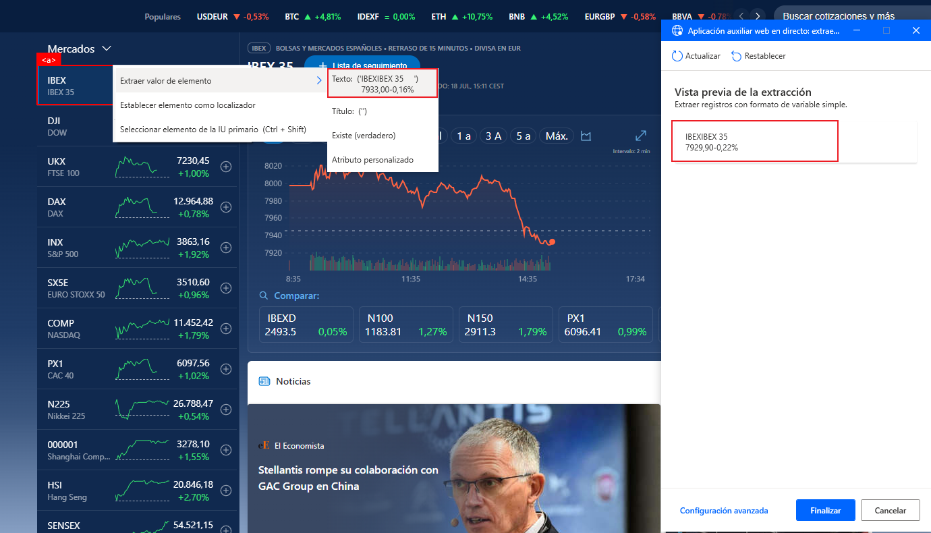
Task: Select the 'Texto' extraction option
Action: click(x=383, y=84)
